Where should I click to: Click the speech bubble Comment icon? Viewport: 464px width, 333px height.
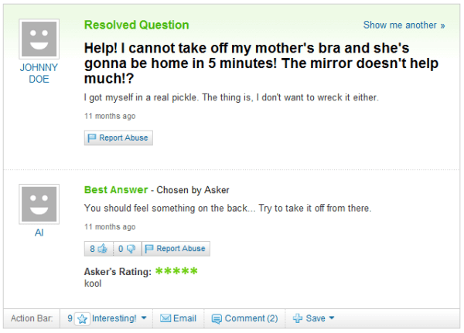click(217, 319)
